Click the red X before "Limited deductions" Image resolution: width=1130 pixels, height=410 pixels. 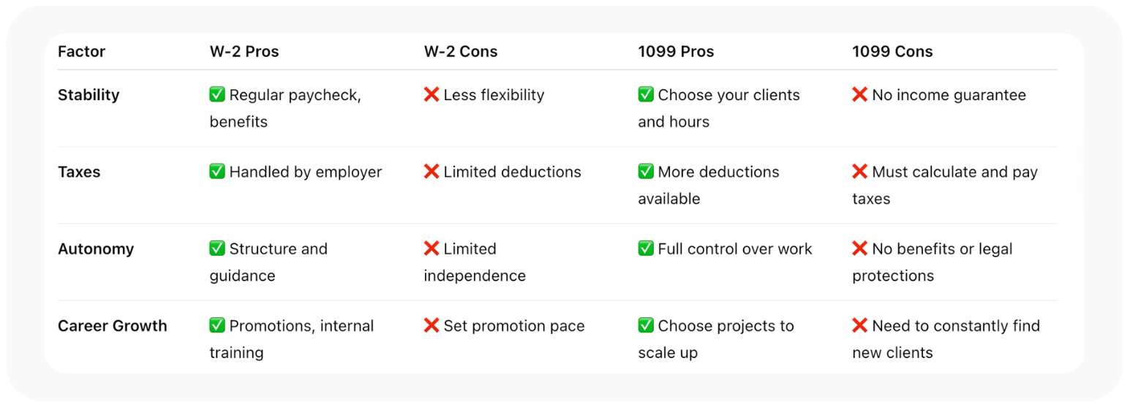pyautogui.click(x=432, y=172)
